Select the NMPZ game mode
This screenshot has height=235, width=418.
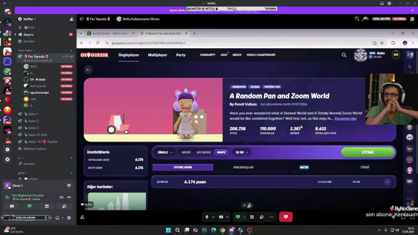pyautogui.click(x=221, y=152)
